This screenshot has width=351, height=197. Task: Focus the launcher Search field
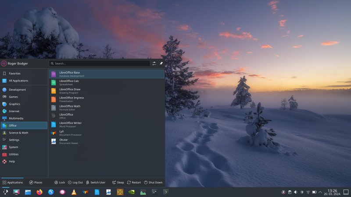[x=100, y=63]
